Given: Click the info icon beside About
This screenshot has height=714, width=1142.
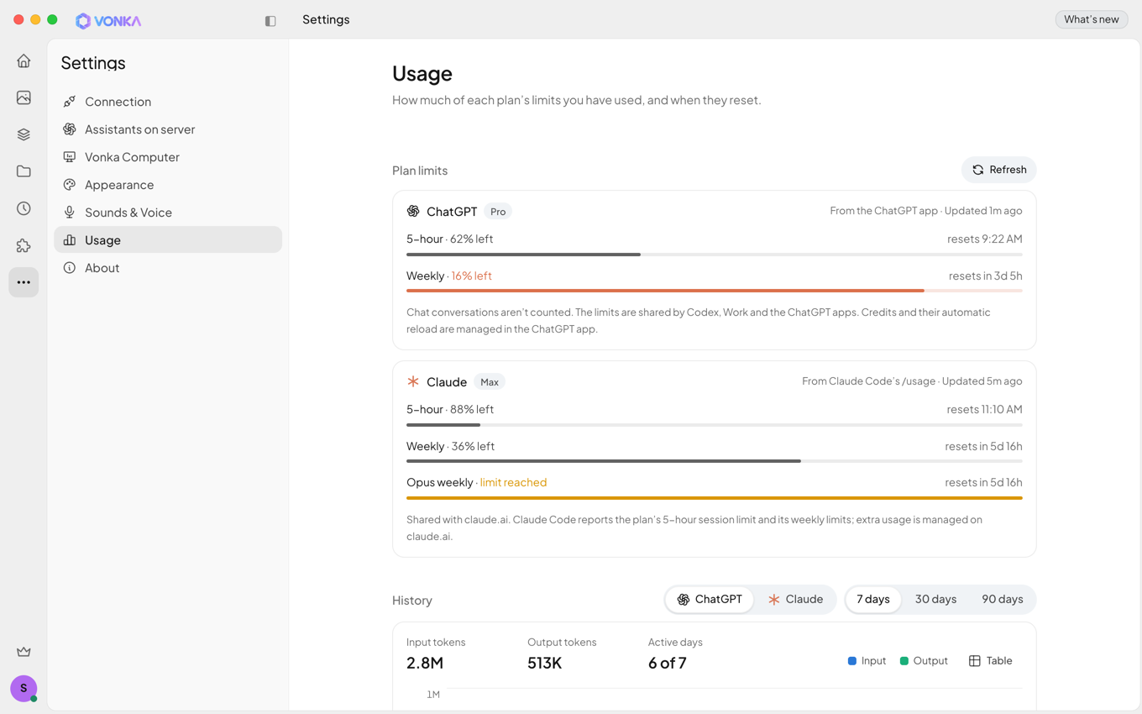Looking at the screenshot, I should (x=70, y=268).
